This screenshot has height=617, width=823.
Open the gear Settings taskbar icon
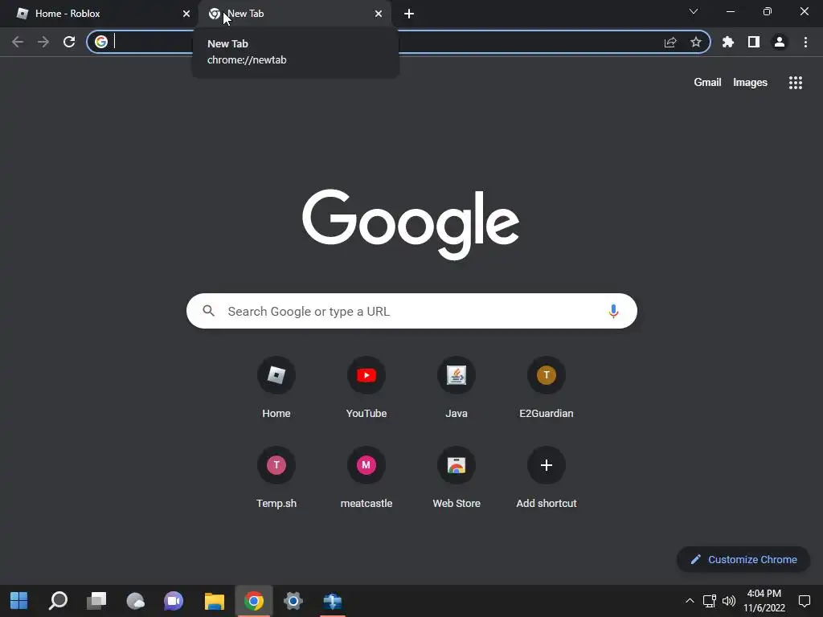293,601
